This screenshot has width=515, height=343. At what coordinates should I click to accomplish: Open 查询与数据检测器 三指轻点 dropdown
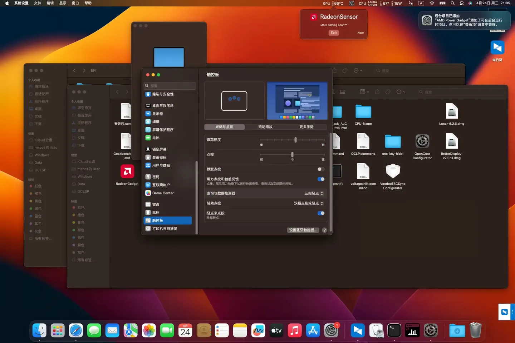click(x=314, y=193)
